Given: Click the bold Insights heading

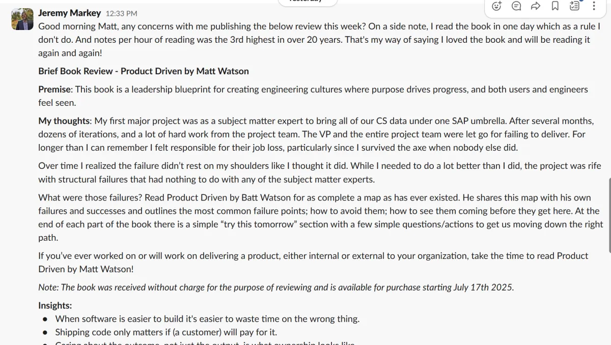Looking at the screenshot, I should [x=55, y=306].
